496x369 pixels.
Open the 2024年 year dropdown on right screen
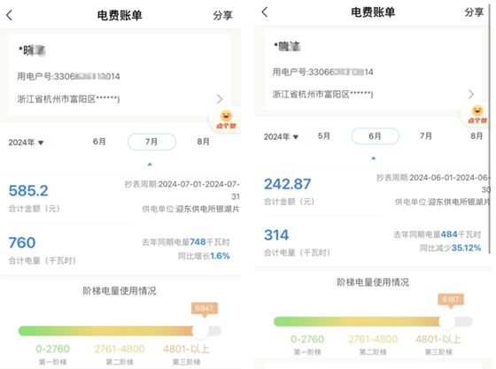coord(282,137)
